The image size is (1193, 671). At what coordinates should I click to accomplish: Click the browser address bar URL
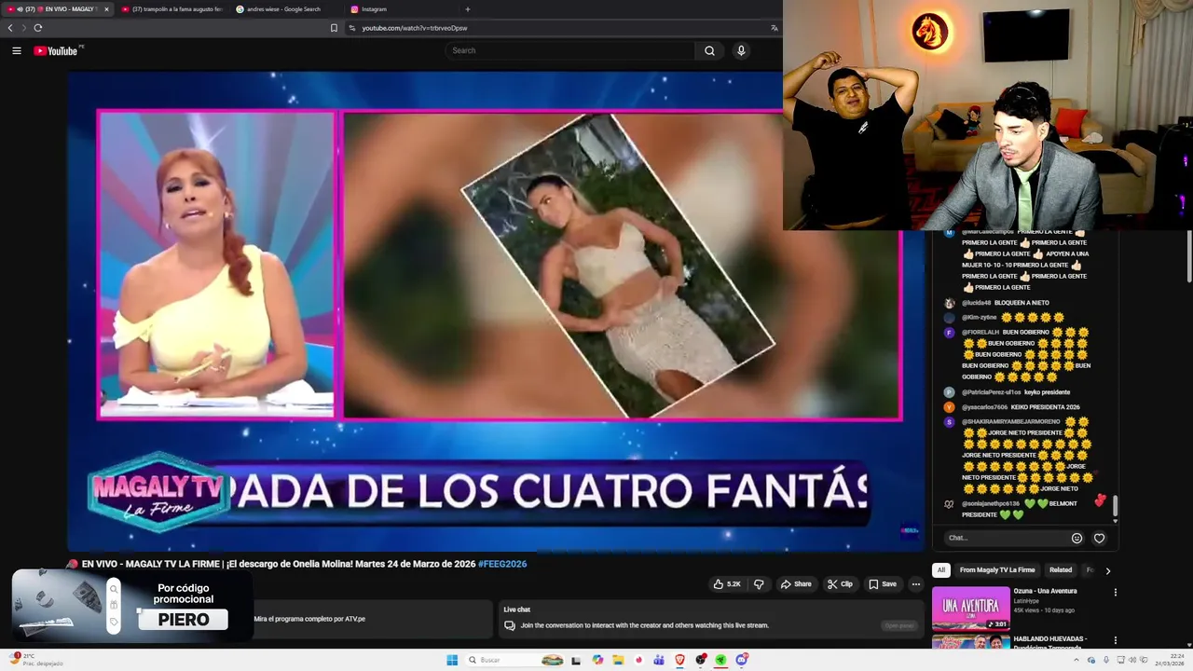coord(415,28)
